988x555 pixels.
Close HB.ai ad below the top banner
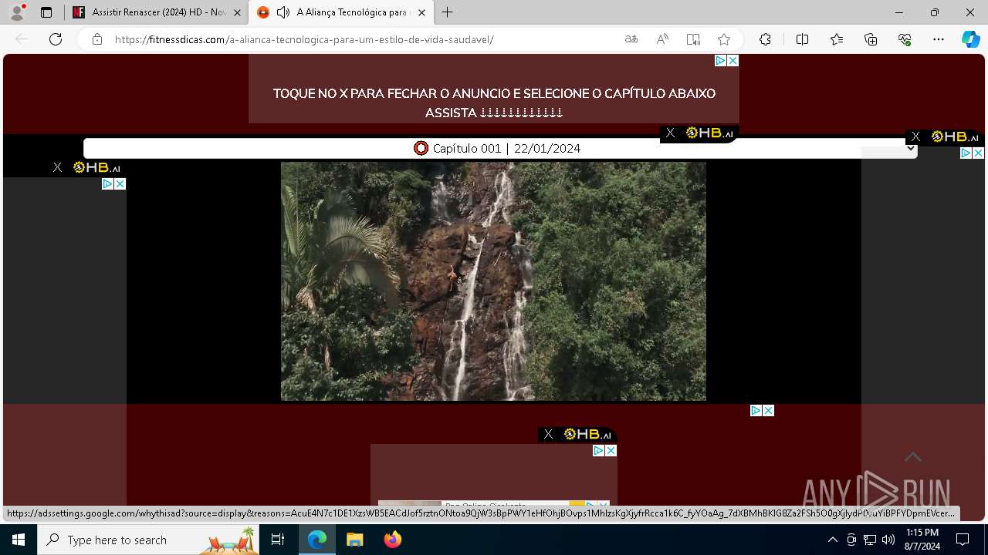670,133
